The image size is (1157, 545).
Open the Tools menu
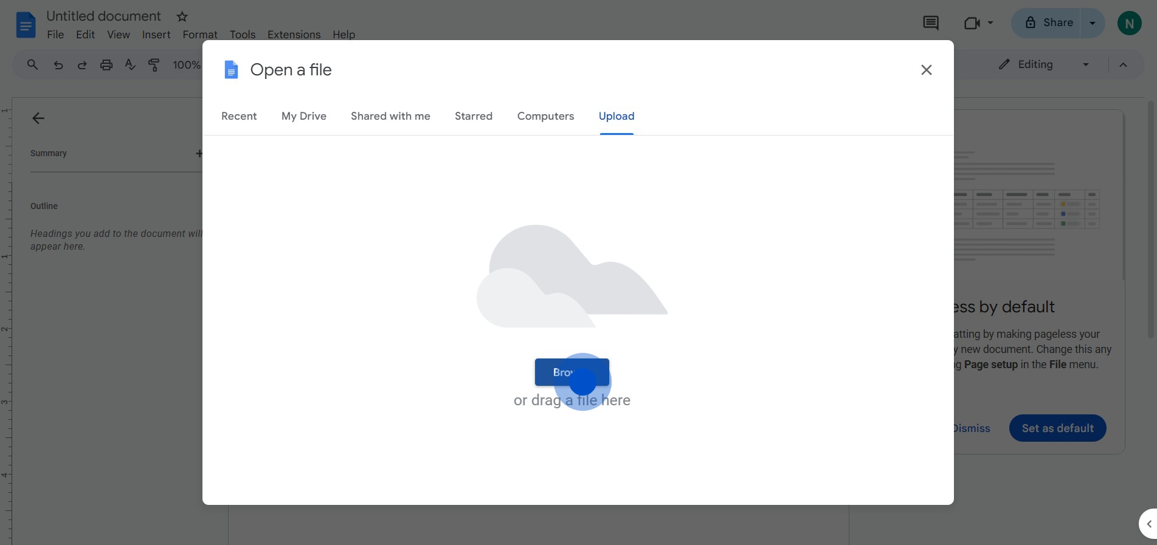[243, 35]
